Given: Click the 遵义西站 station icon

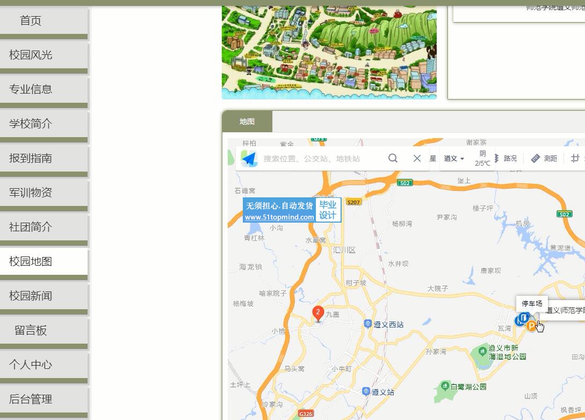Looking at the screenshot, I should coord(368,324).
